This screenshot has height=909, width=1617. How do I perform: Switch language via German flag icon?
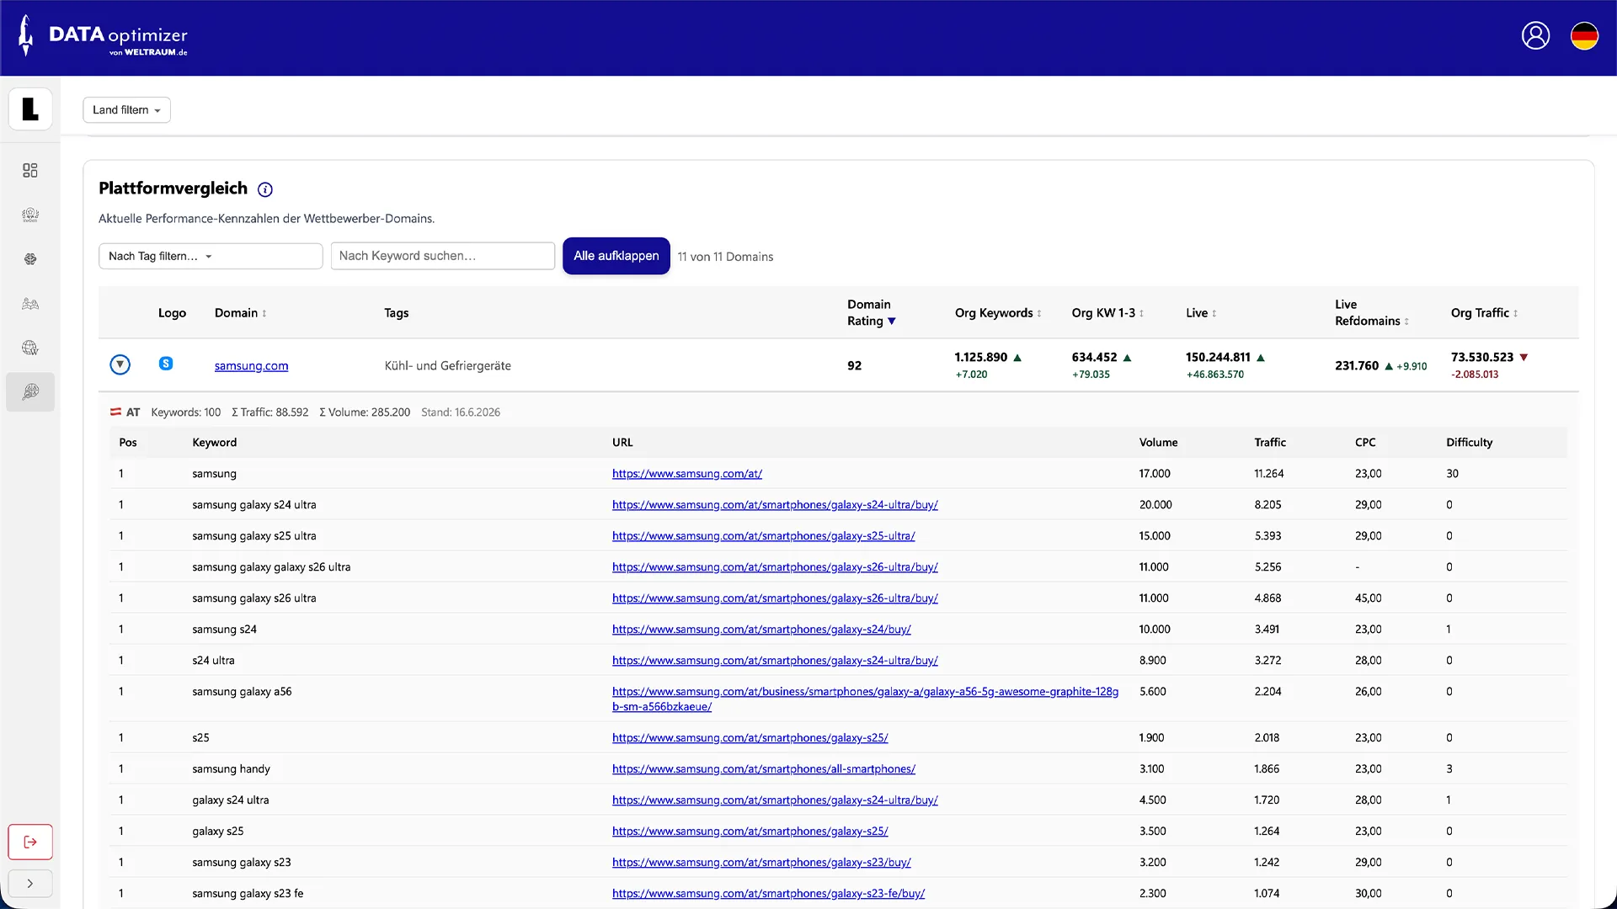pyautogui.click(x=1584, y=36)
